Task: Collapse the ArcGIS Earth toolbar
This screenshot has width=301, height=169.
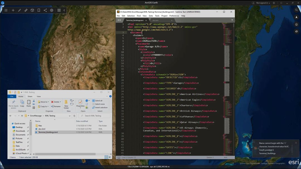Action: (x=64, y=10)
